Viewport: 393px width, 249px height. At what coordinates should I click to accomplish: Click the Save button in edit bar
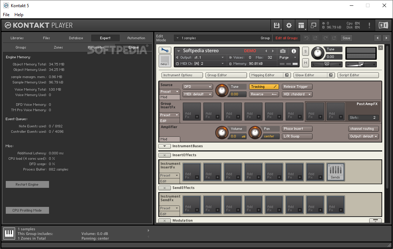346,38
